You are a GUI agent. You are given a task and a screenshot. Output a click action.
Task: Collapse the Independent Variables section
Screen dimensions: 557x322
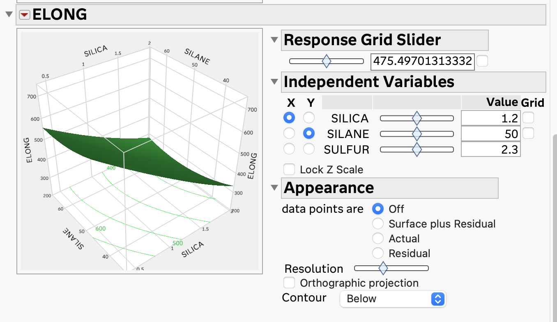coord(274,82)
